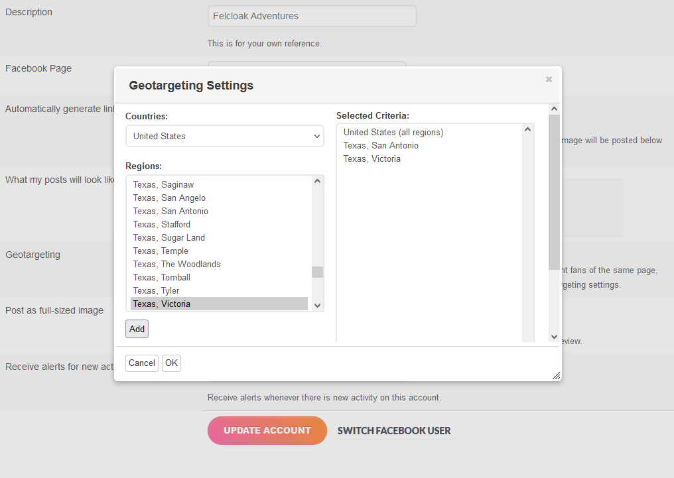The width and height of the screenshot is (674, 478).
Task: Cancel the Geotargeting Settings dialog
Action: click(x=141, y=363)
